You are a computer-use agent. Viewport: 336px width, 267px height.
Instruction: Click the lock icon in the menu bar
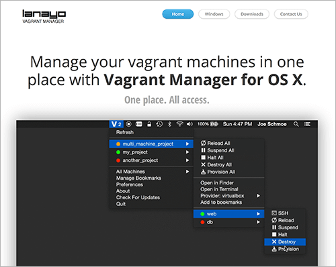pyautogui.click(x=149, y=124)
